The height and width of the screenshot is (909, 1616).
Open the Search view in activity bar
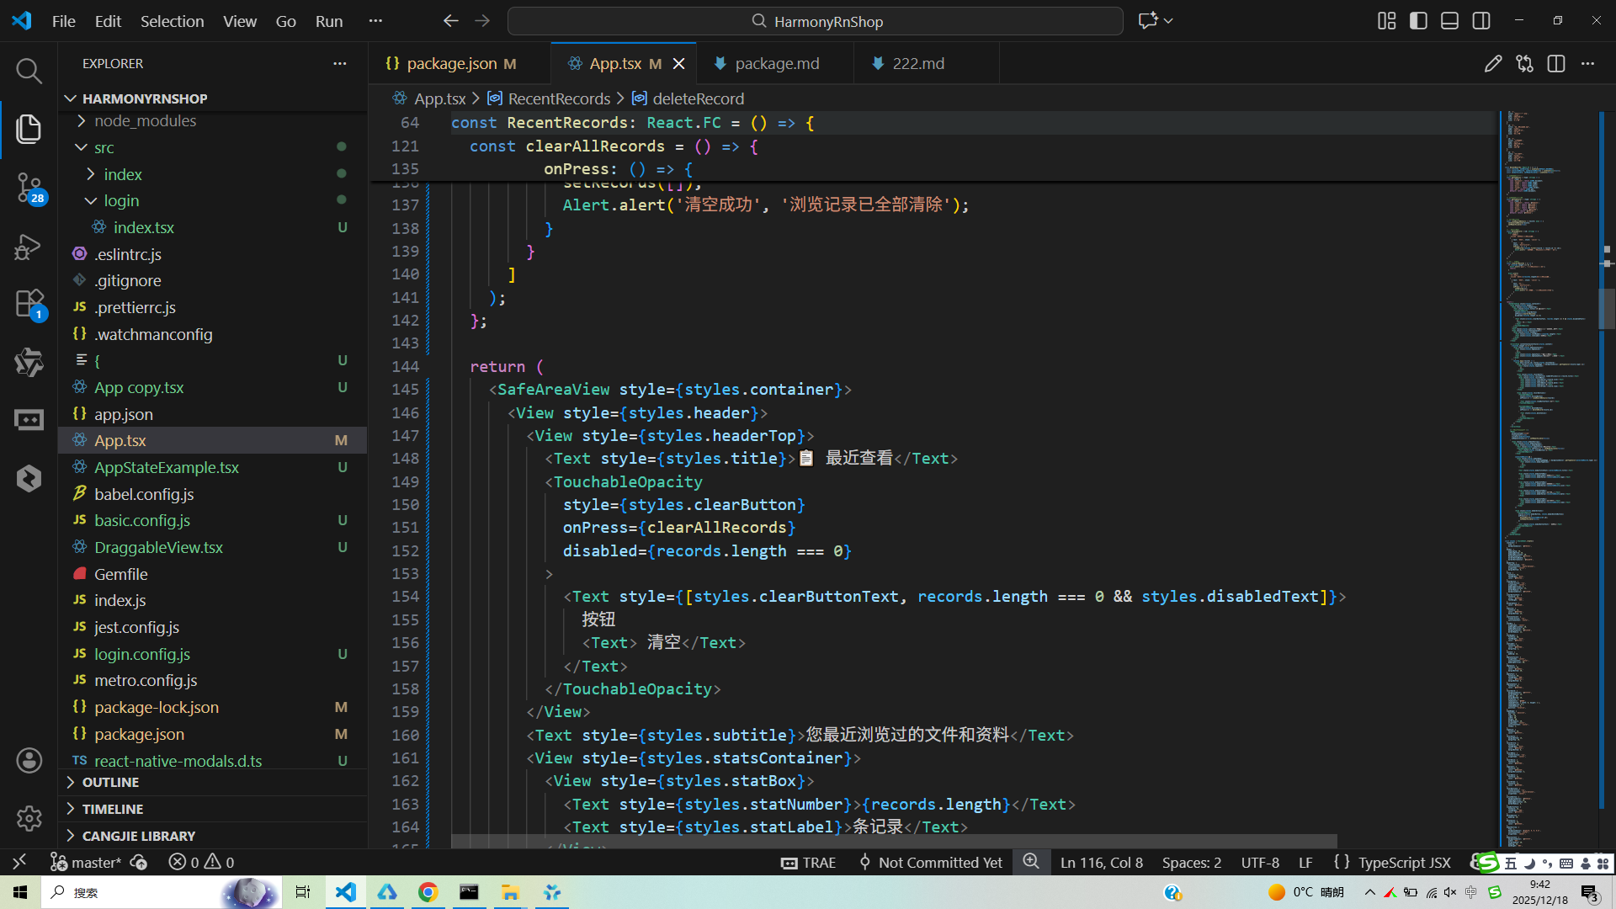click(x=29, y=72)
